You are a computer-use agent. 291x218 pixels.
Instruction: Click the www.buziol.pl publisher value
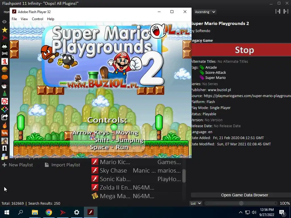[x=219, y=90]
